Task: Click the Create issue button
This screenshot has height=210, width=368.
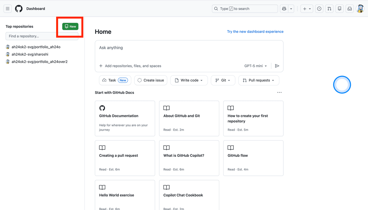Action: 151,80
